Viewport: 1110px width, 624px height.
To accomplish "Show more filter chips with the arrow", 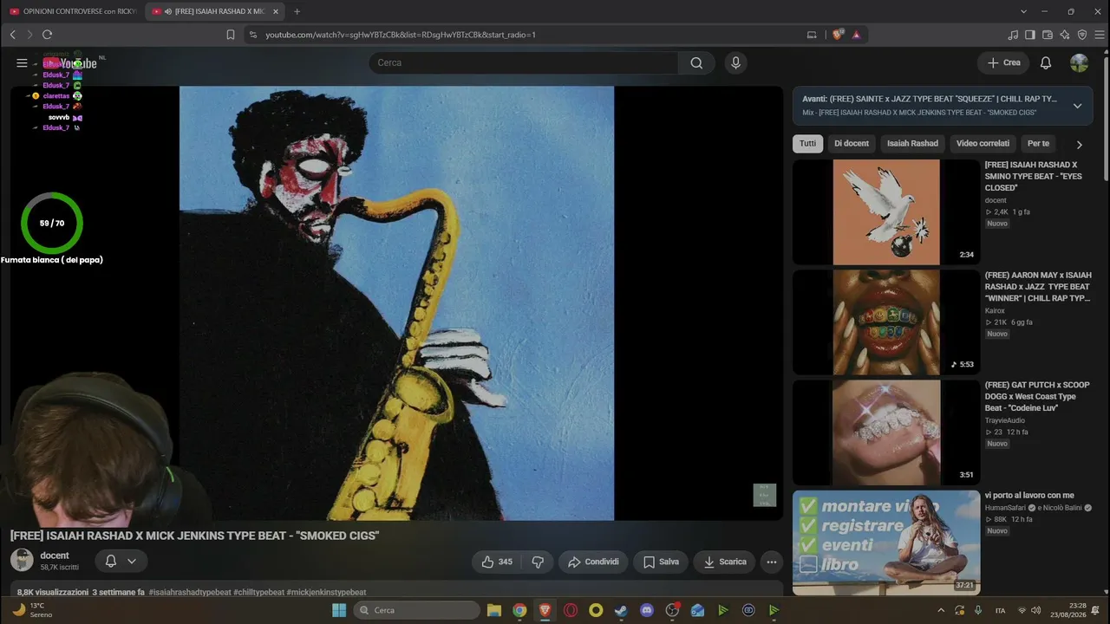I will click(x=1079, y=145).
